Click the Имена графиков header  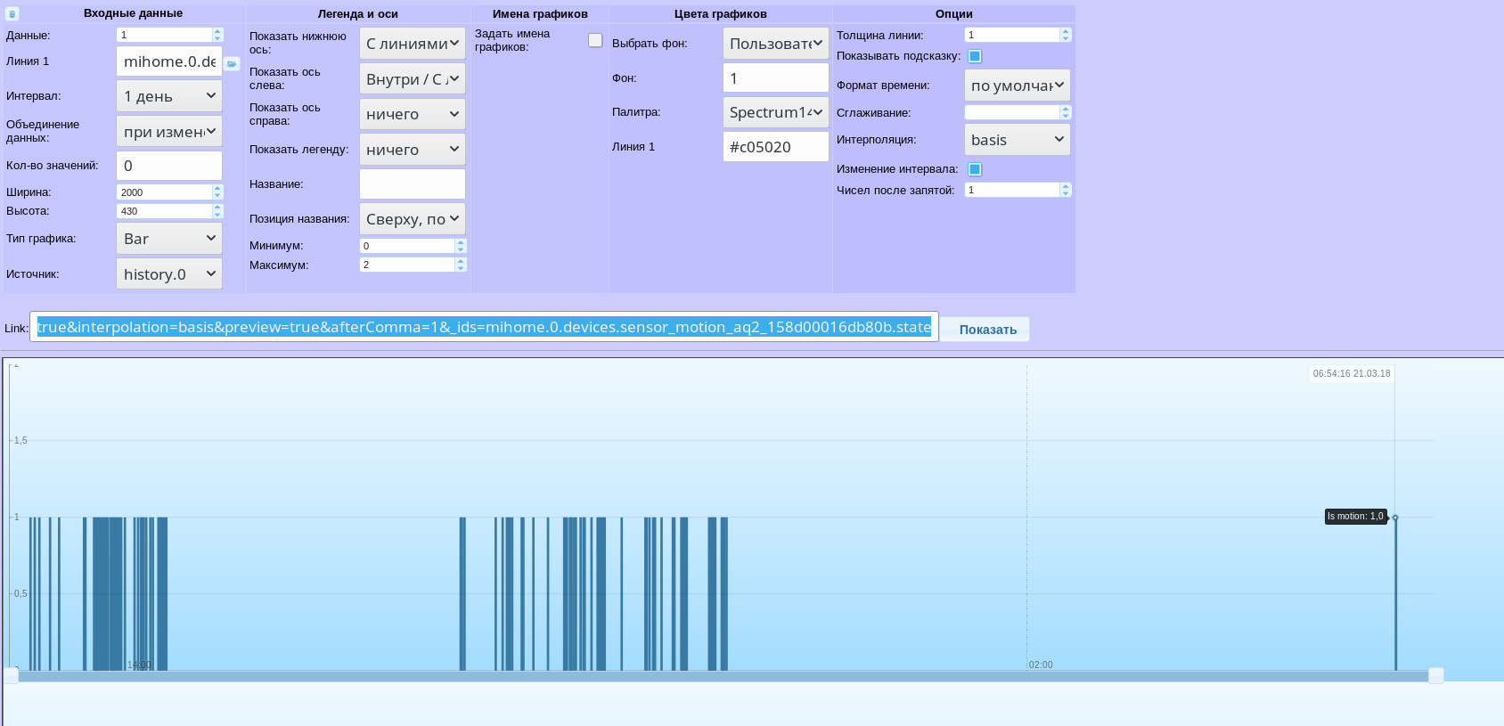pos(540,14)
